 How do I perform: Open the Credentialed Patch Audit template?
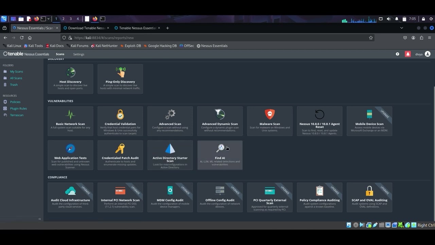pyautogui.click(x=120, y=155)
